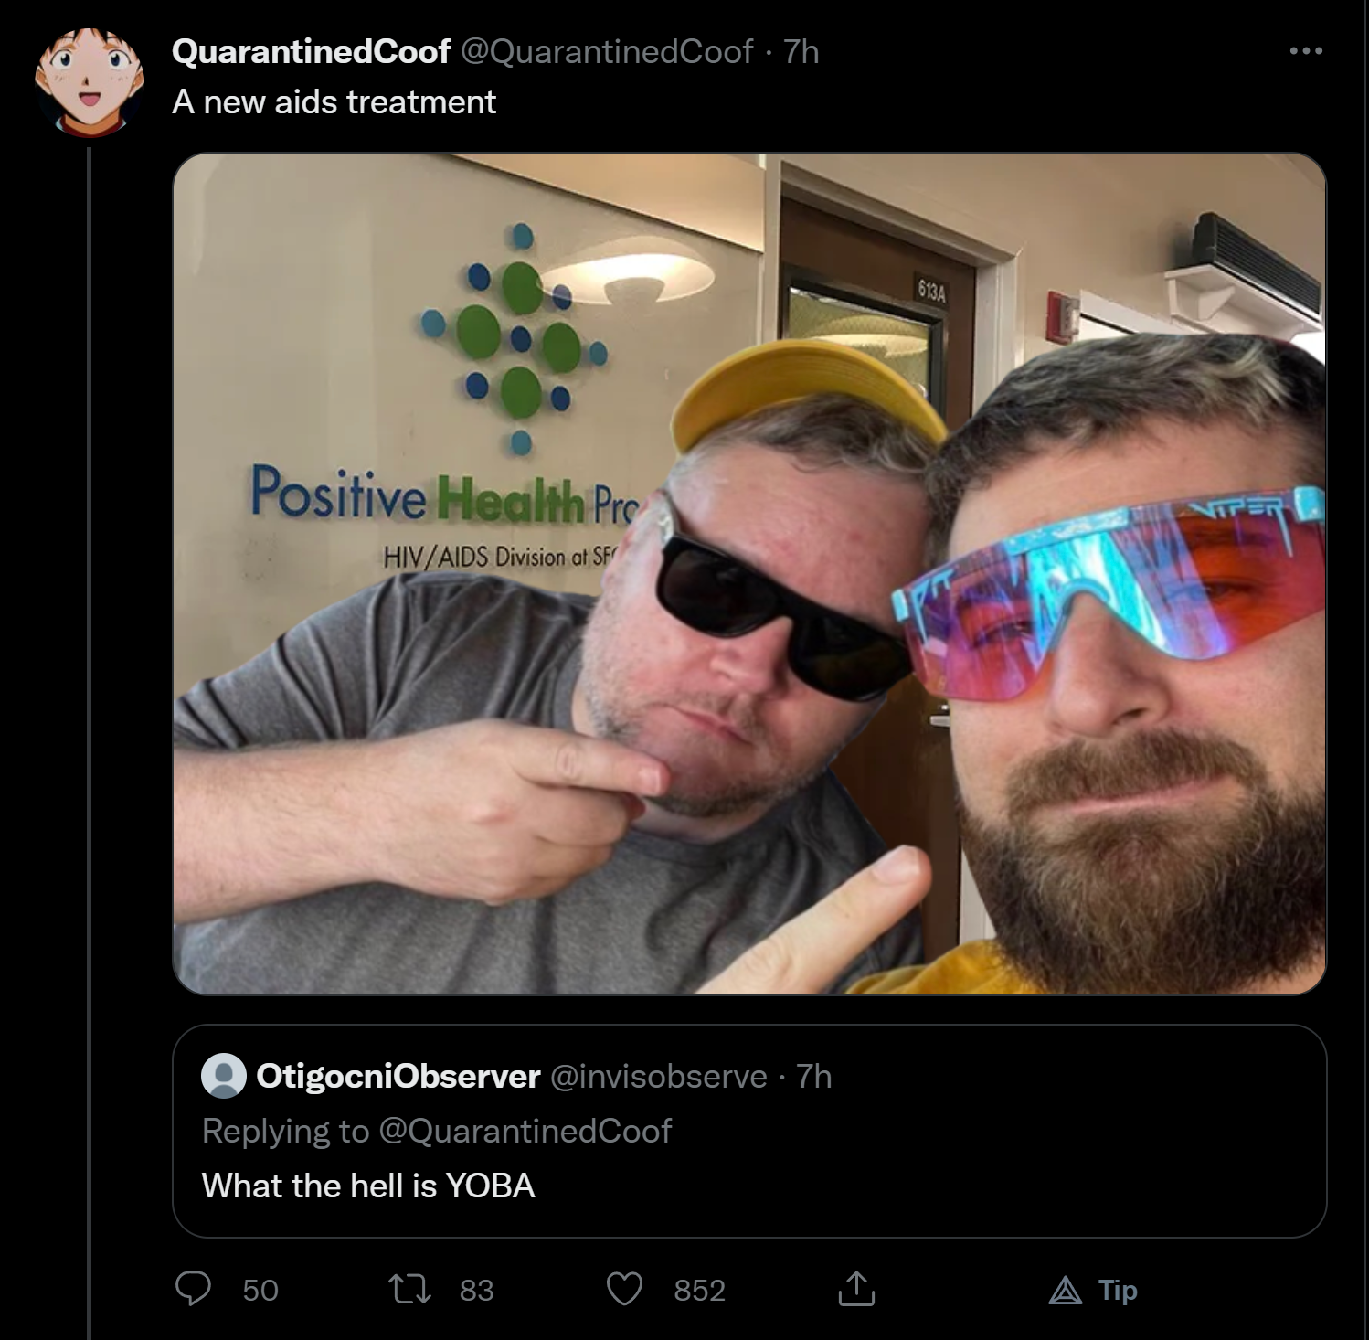Click the 83 retweets count

[476, 1290]
